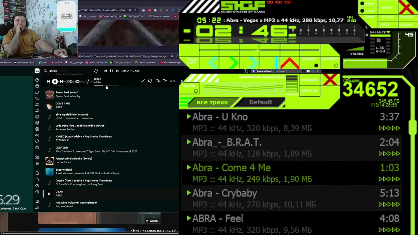Screen dimensions: 418x235
Task: Dislike the current VK track
Action: [x=150, y=81]
